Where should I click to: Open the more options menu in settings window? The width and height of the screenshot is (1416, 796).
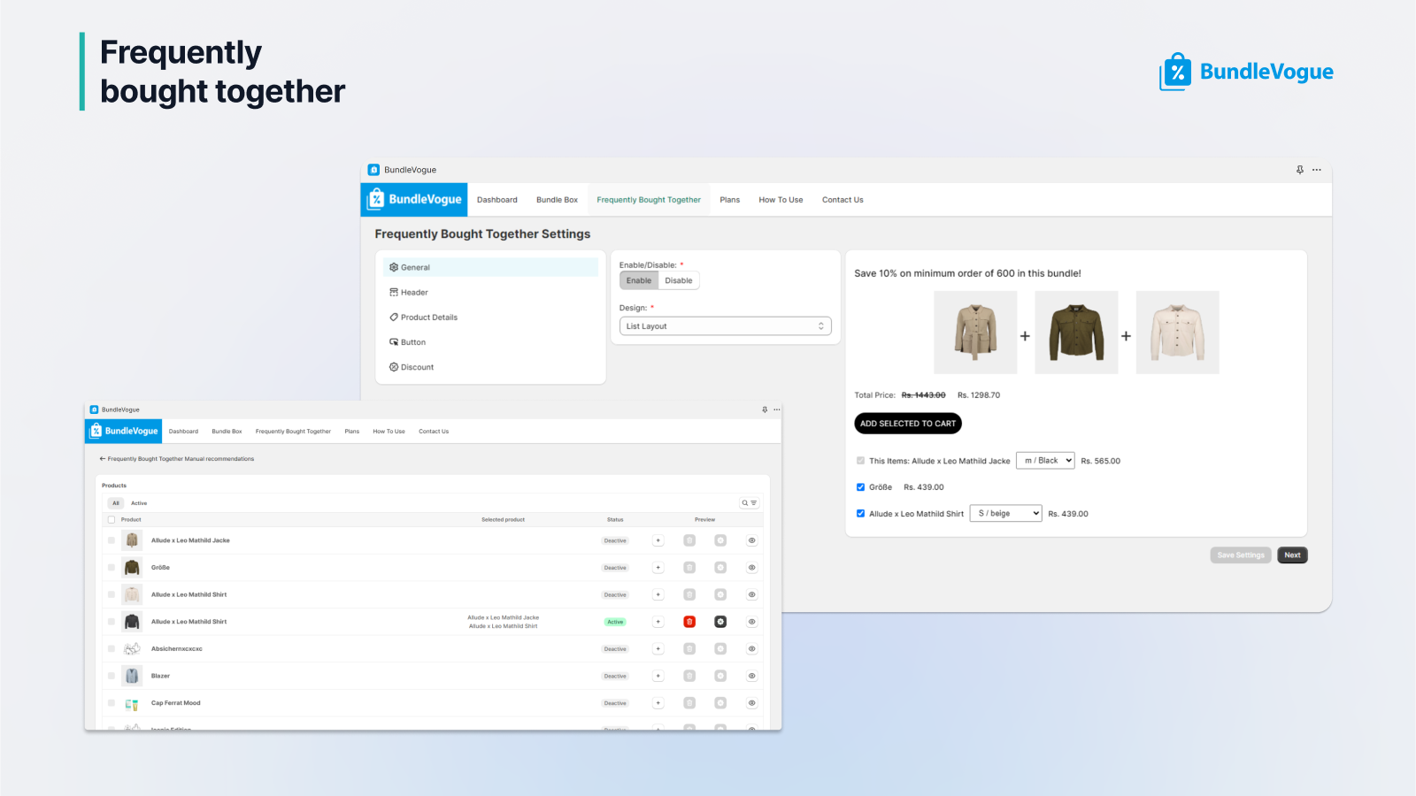pos(1317,170)
